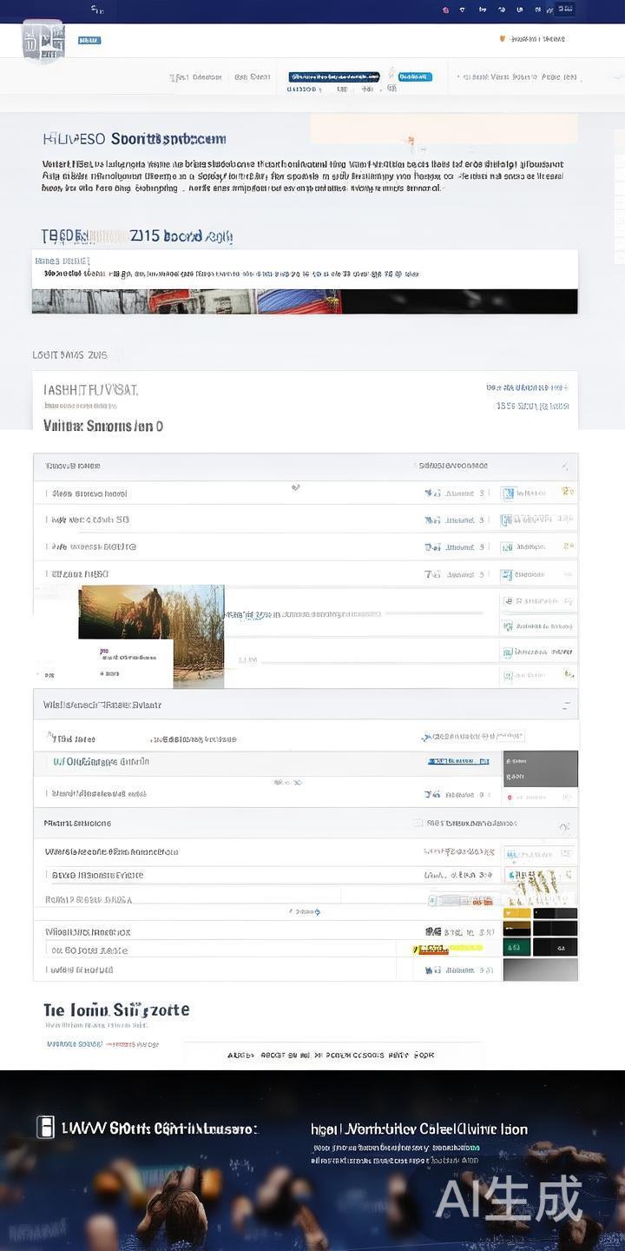Select the light blue tab in the navigation bar
This screenshot has height=1251, width=625.
(x=415, y=76)
